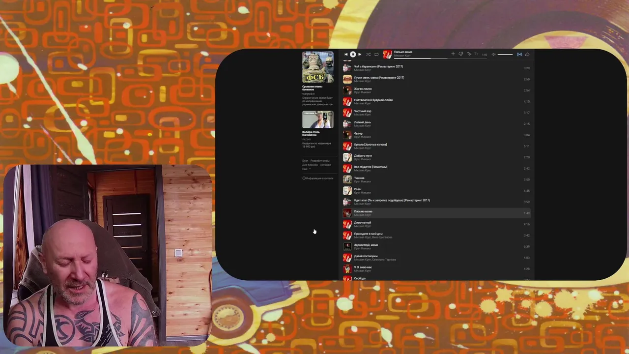Toggle shuffle playback mode
Image resolution: width=629 pixels, height=354 pixels.
[368, 54]
